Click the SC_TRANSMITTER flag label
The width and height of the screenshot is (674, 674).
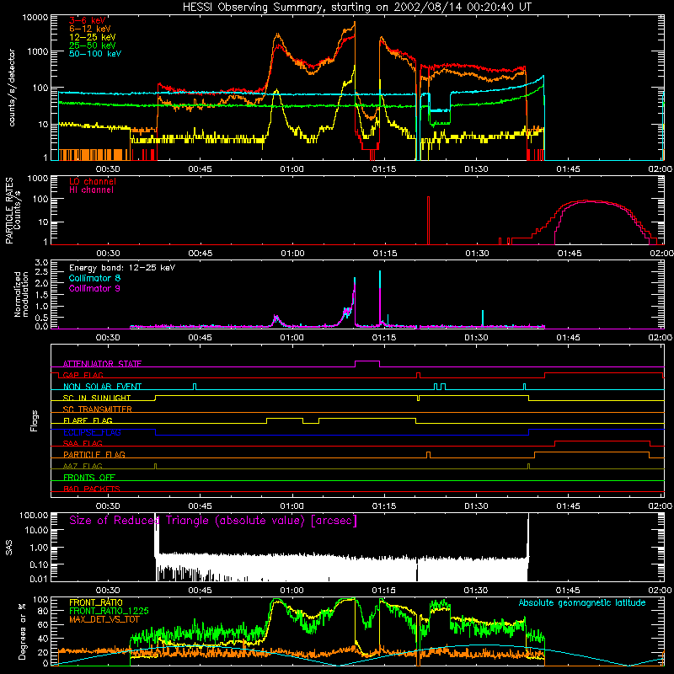tap(97, 409)
